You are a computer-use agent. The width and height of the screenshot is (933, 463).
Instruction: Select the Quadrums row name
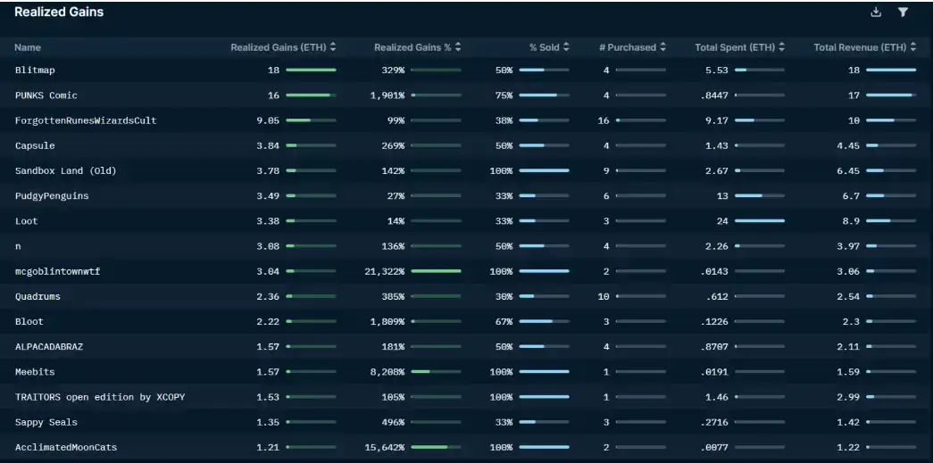[37, 296]
